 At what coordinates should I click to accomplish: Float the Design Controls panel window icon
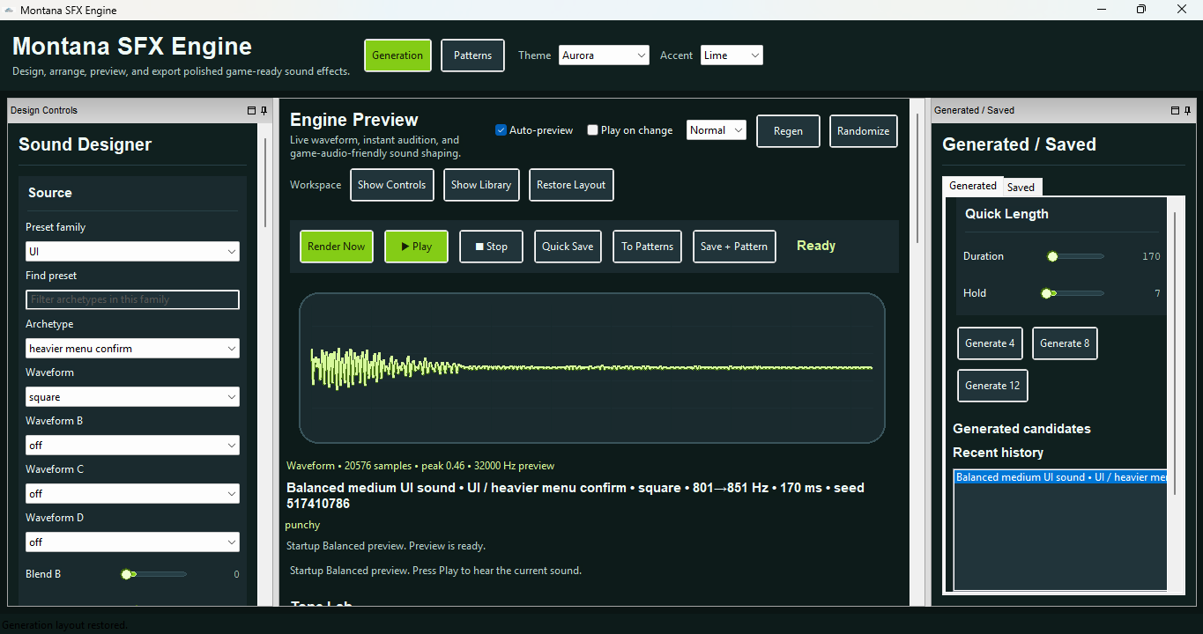(251, 110)
